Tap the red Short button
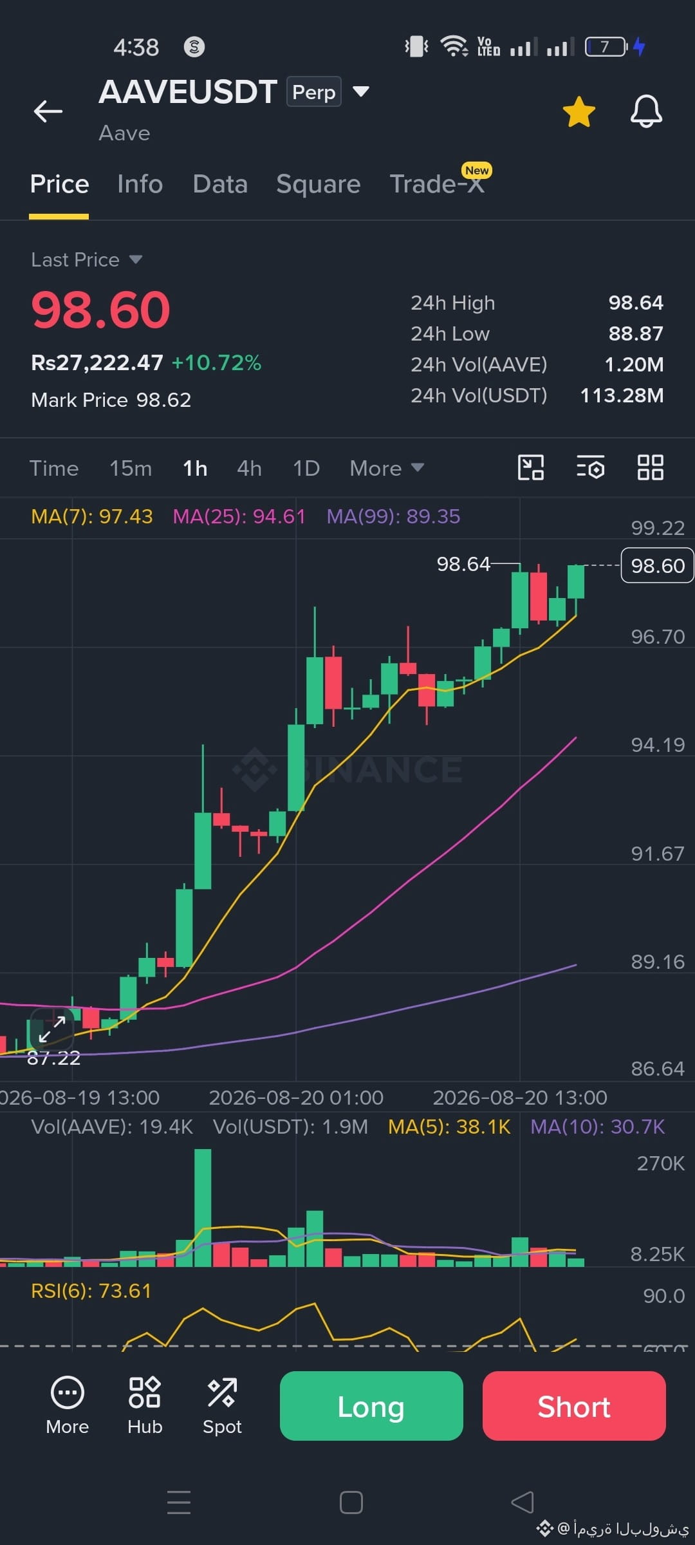The width and height of the screenshot is (695, 1545). tap(574, 1406)
